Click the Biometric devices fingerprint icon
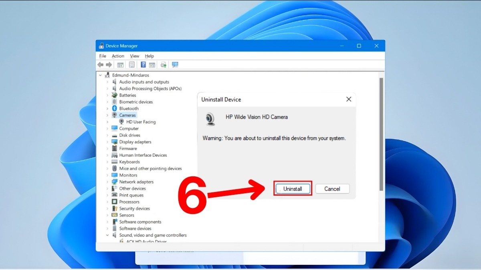The width and height of the screenshot is (481, 270). 114,102
